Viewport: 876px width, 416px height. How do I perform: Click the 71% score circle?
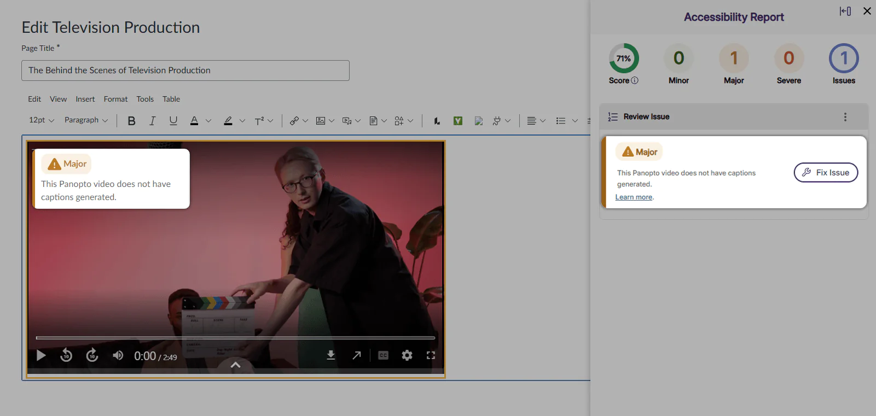point(624,58)
